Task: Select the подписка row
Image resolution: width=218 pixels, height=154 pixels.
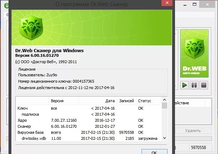Action: tap(89, 114)
